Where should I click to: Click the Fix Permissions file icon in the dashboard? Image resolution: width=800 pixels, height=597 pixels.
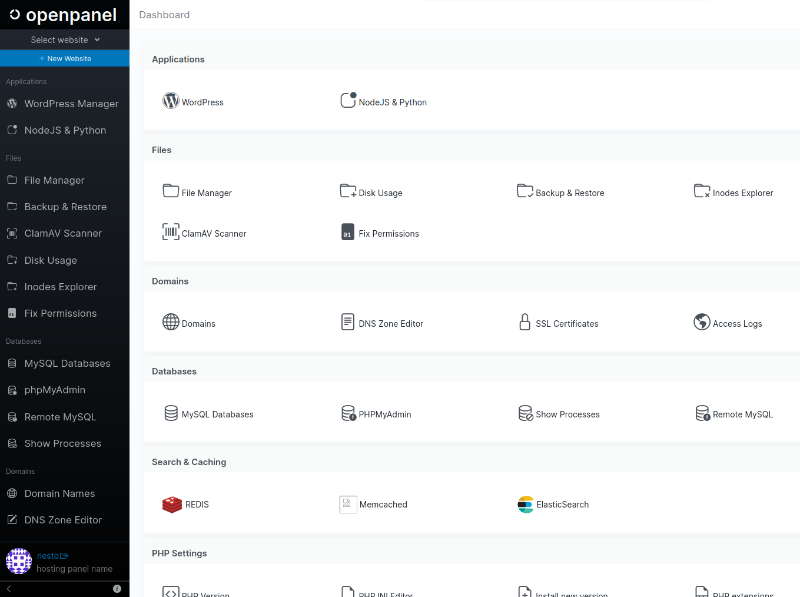348,232
